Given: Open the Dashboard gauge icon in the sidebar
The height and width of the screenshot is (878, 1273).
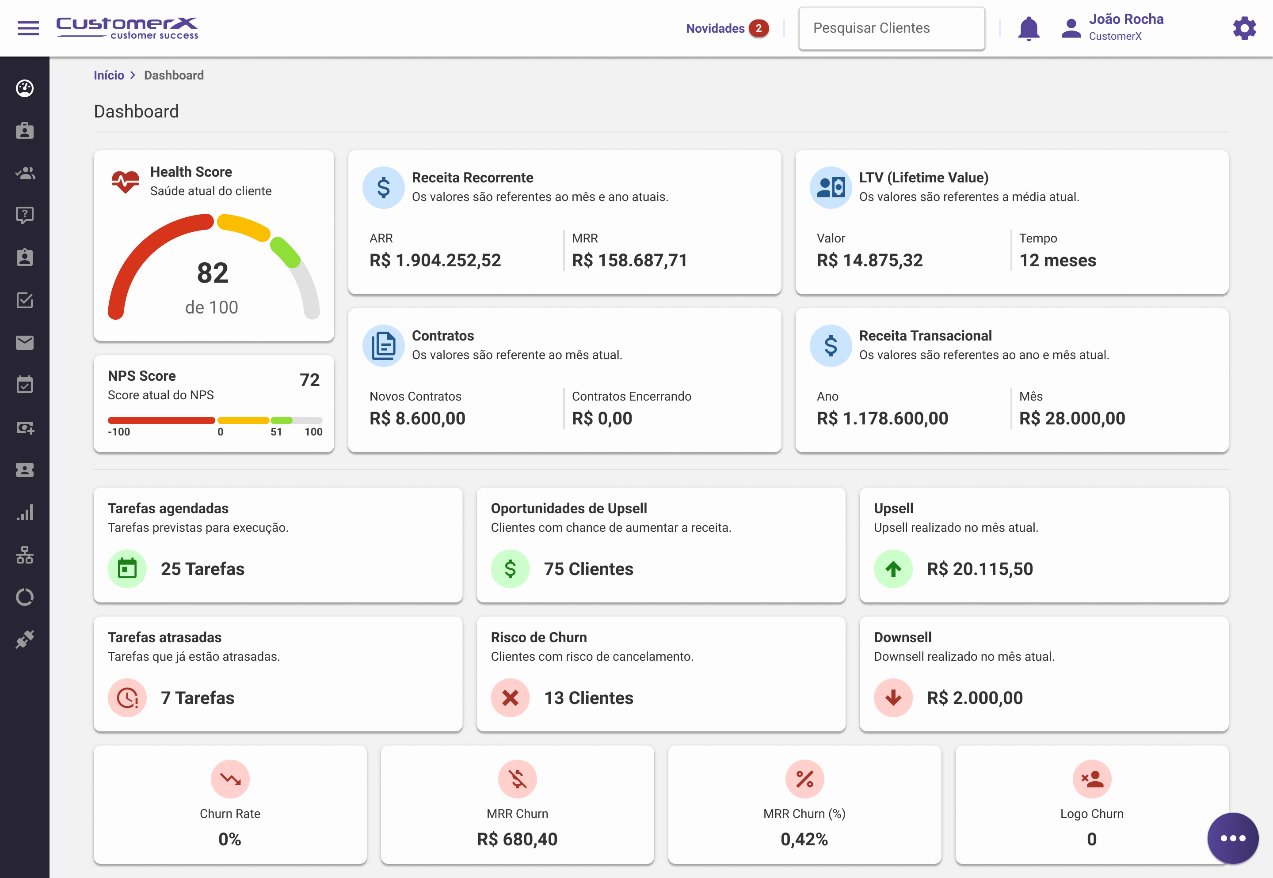Looking at the screenshot, I should [x=25, y=88].
